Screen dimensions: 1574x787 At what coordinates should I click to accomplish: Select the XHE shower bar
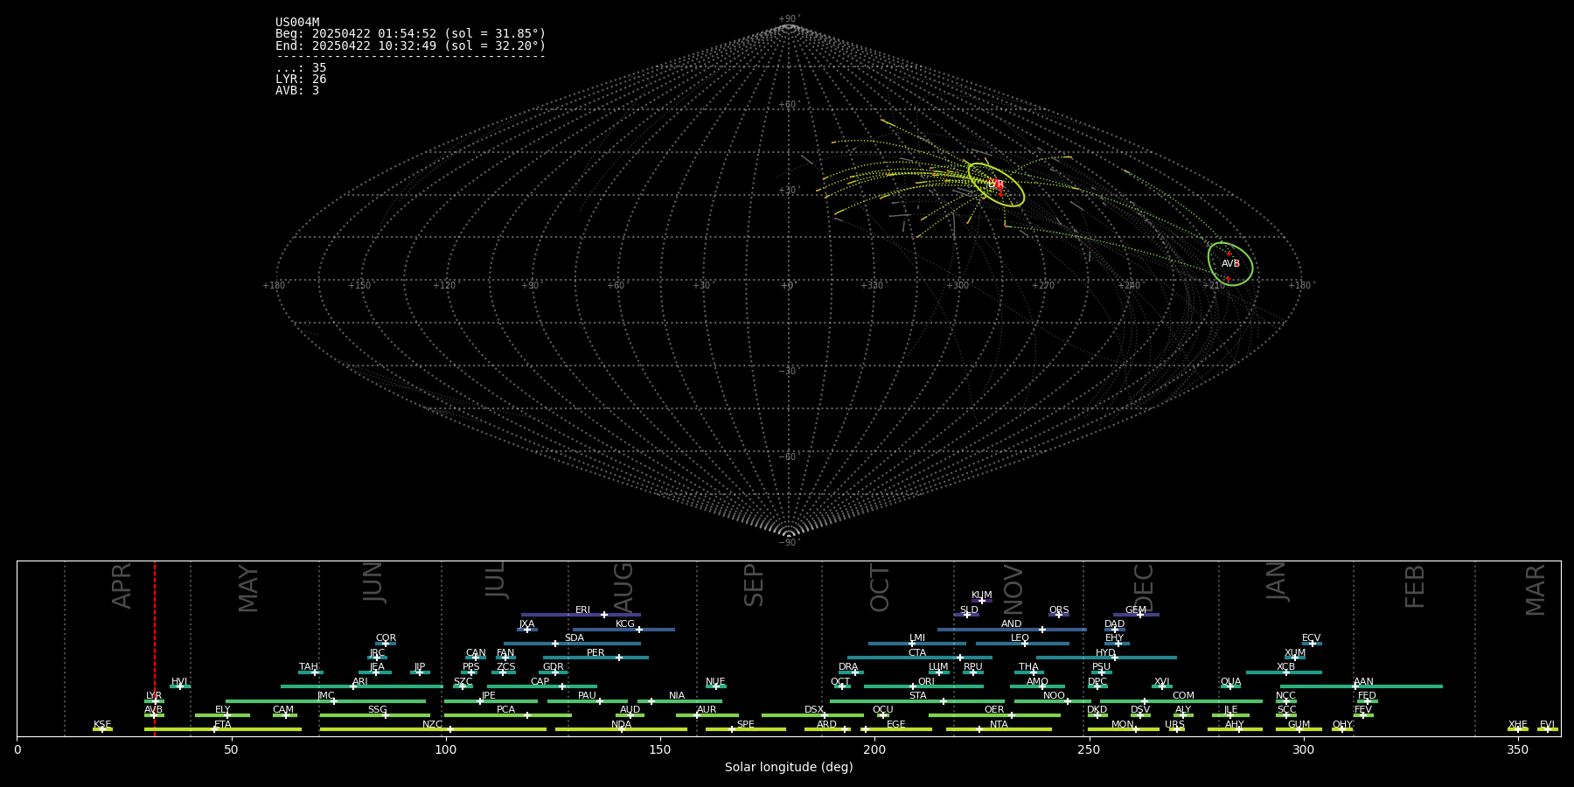point(1518,729)
